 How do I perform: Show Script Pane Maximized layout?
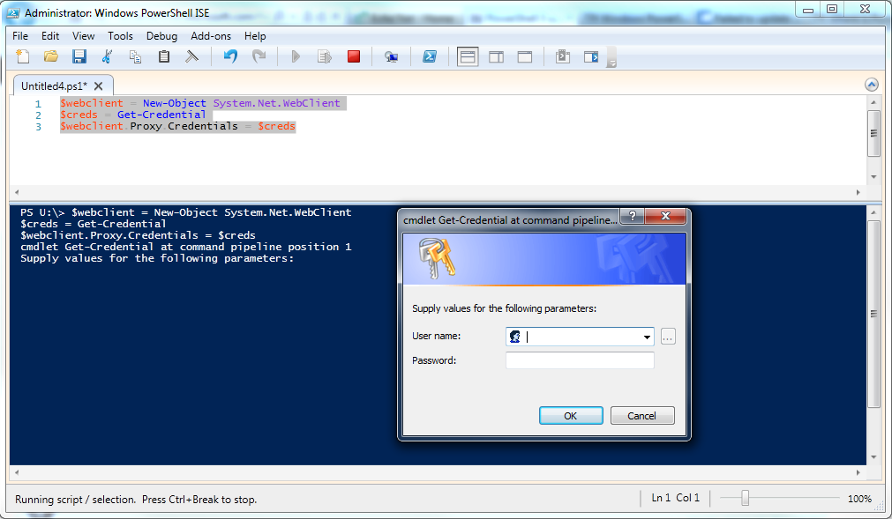(524, 56)
